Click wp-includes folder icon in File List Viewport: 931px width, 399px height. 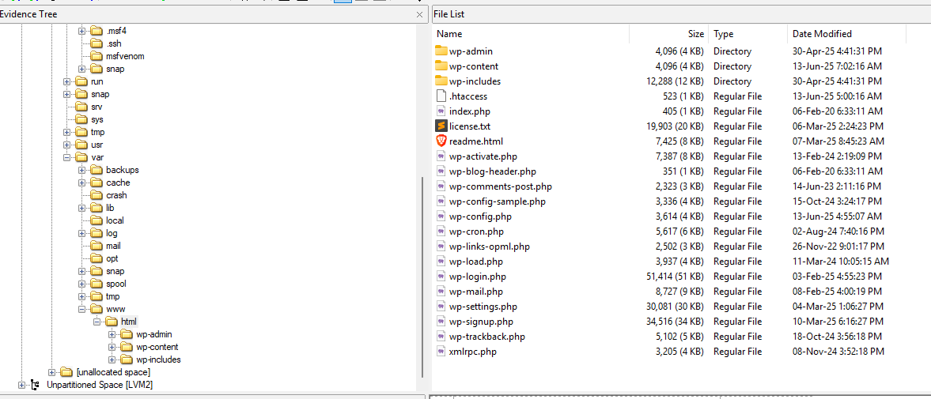coord(441,81)
